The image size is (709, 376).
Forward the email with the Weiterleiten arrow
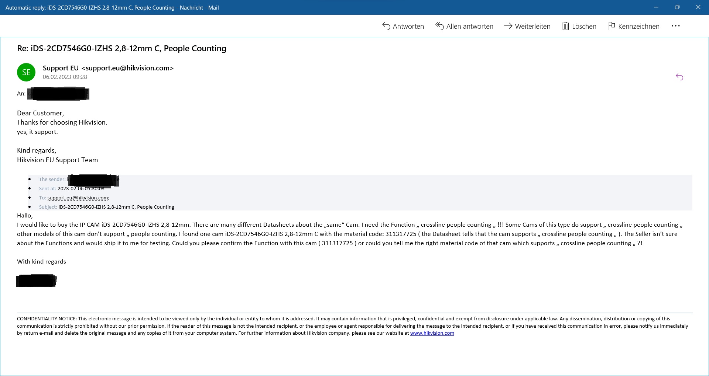click(x=508, y=26)
